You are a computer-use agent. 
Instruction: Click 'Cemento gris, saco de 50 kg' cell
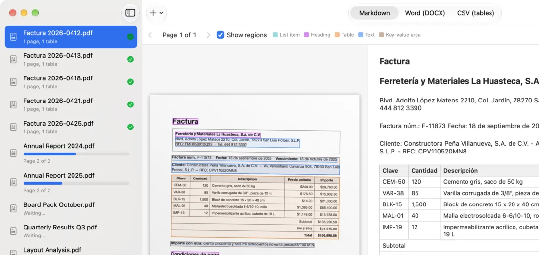(x=490, y=182)
